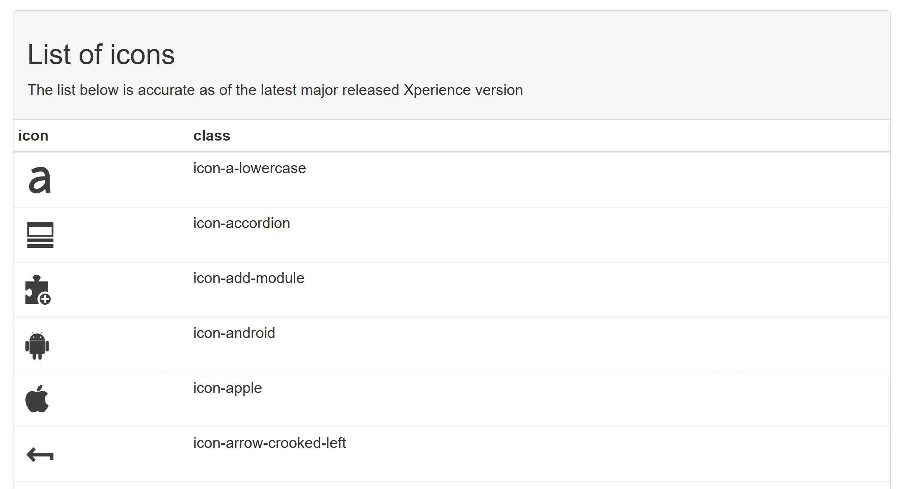Image resolution: width=901 pixels, height=489 pixels.
Task: Click the Apple logo icon
Action: coord(37,399)
